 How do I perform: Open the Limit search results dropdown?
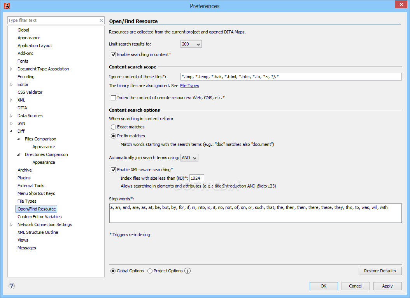(191, 44)
